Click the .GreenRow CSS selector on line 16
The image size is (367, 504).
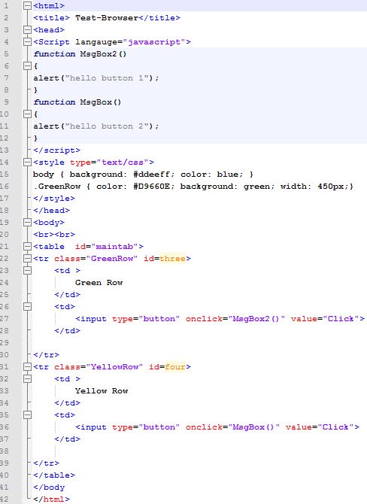click(56, 187)
